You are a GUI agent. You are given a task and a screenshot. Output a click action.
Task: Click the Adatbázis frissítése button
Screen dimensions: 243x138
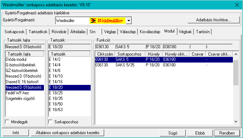point(214,20)
